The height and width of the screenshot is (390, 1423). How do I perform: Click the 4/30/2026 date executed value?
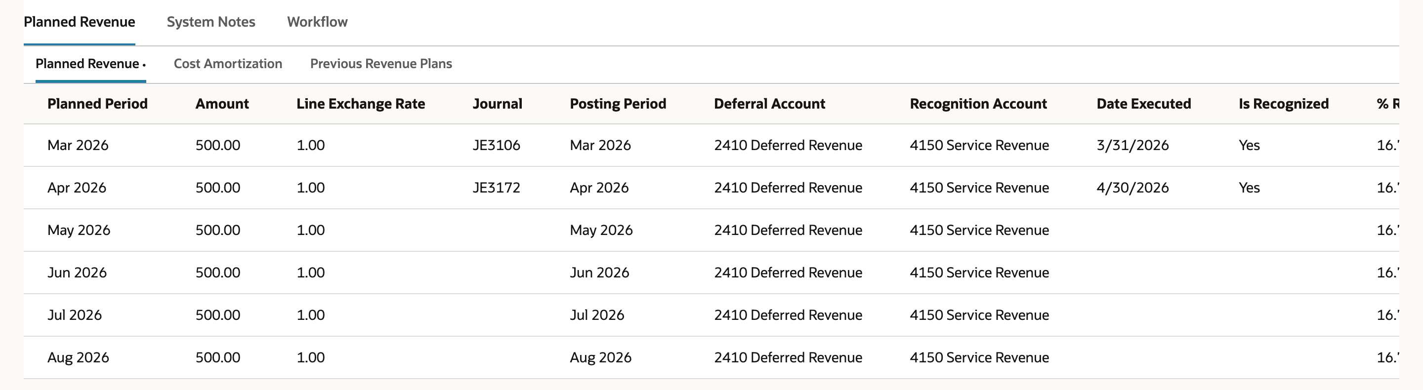coord(1132,188)
